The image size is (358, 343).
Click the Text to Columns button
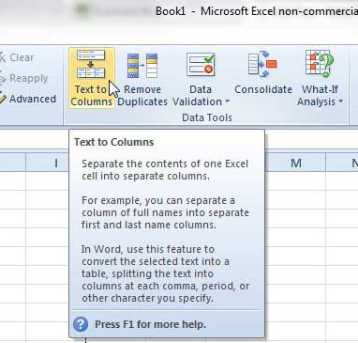click(92, 78)
